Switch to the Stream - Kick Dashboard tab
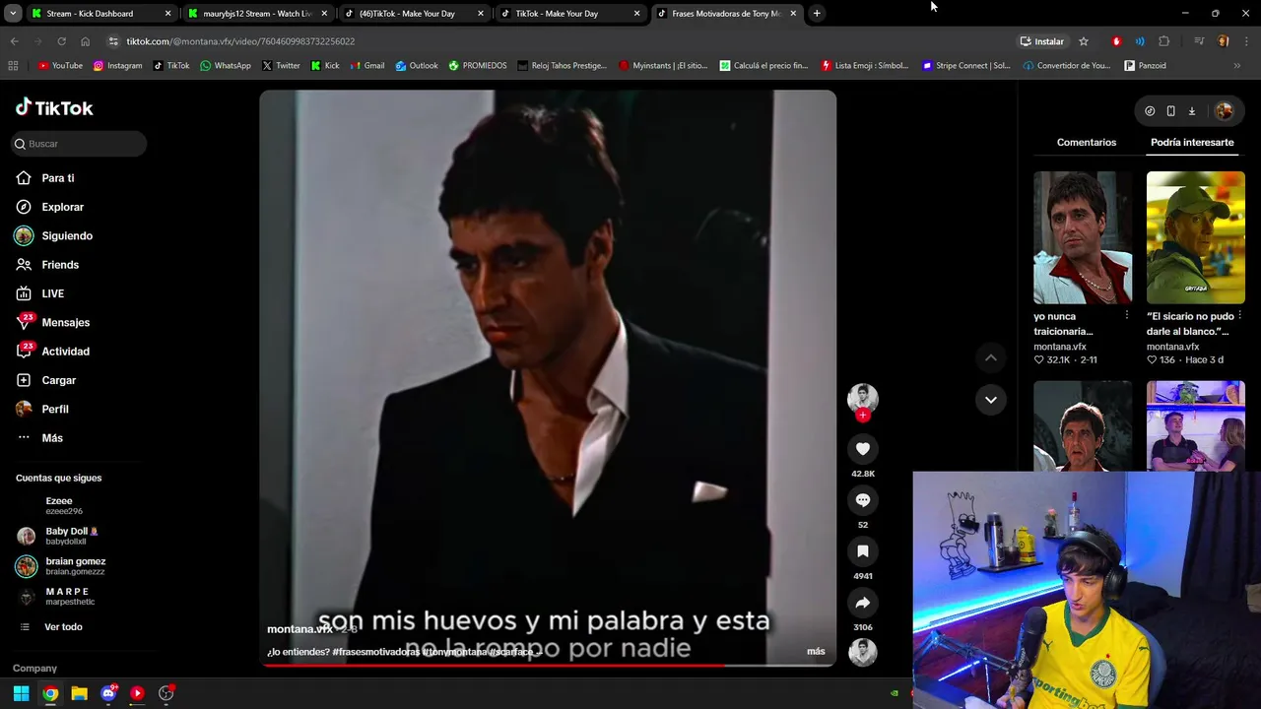 click(100, 14)
